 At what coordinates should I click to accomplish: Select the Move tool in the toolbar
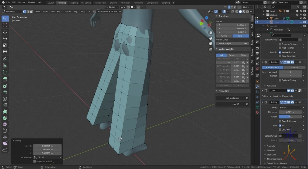click(5, 32)
